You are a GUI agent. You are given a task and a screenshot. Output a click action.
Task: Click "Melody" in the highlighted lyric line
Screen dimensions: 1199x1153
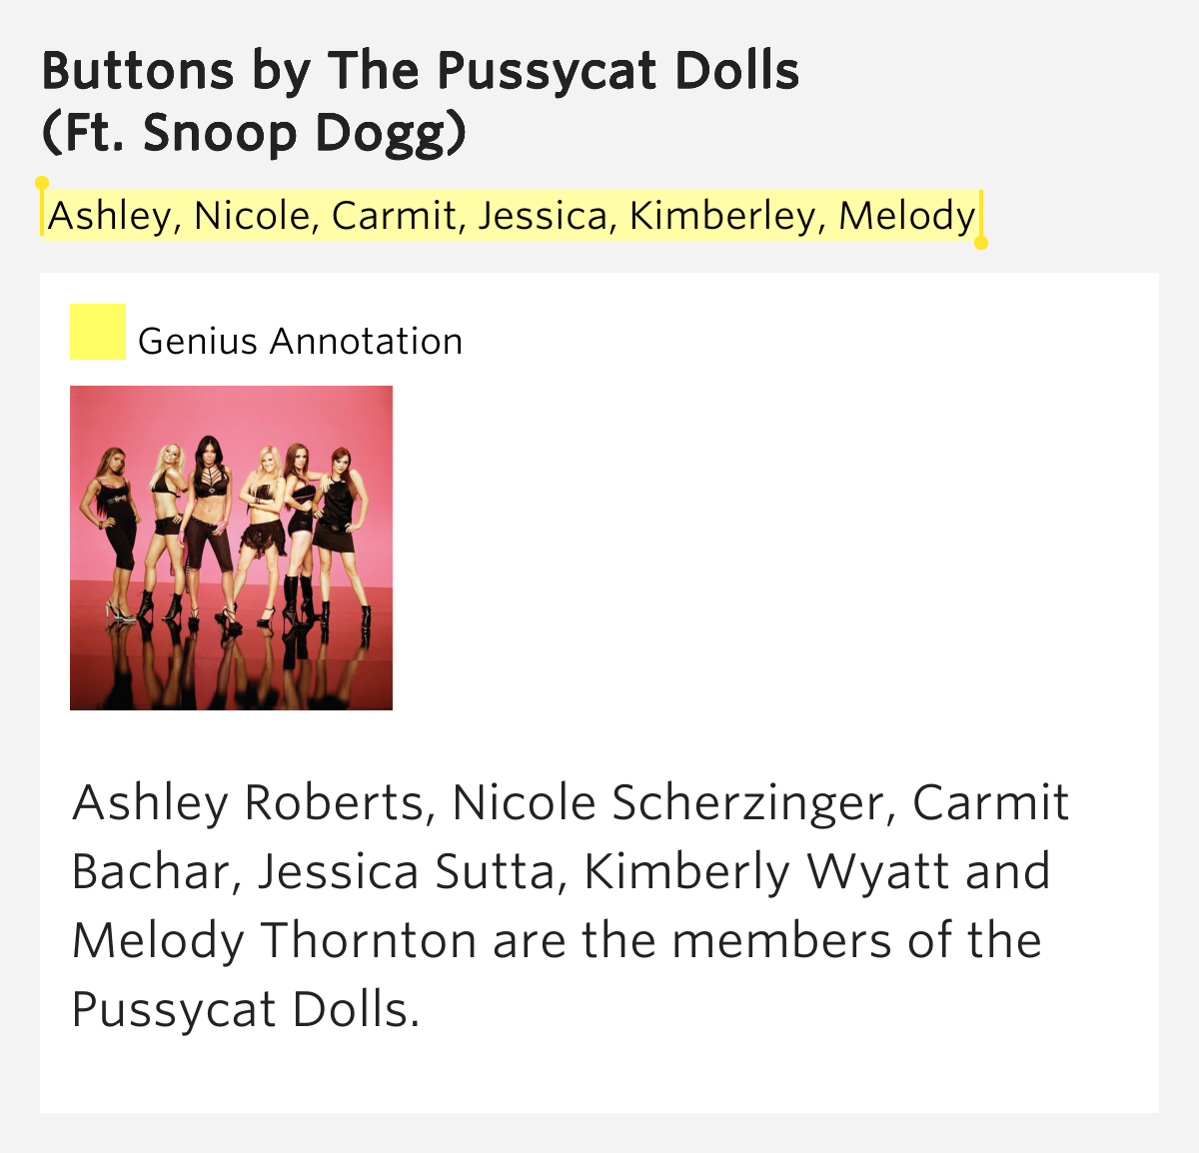pyautogui.click(x=906, y=216)
